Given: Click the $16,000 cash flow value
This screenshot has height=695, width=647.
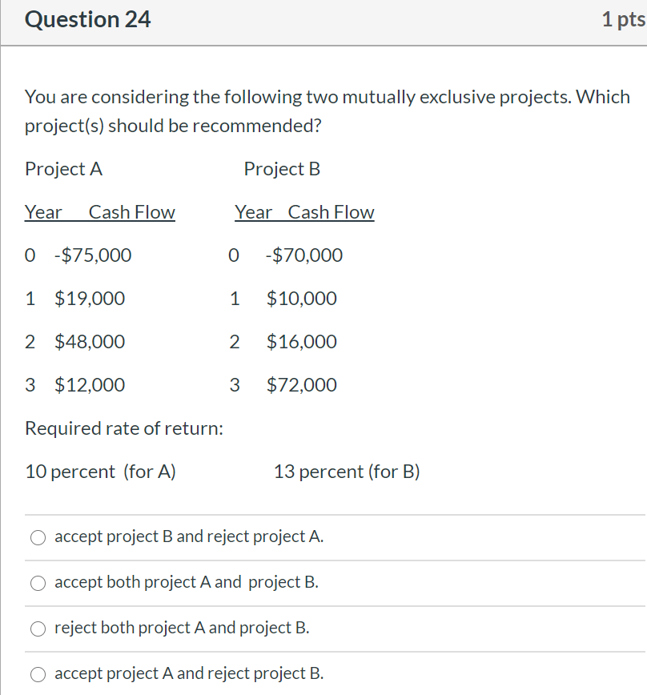Looking at the screenshot, I should coord(302,342).
